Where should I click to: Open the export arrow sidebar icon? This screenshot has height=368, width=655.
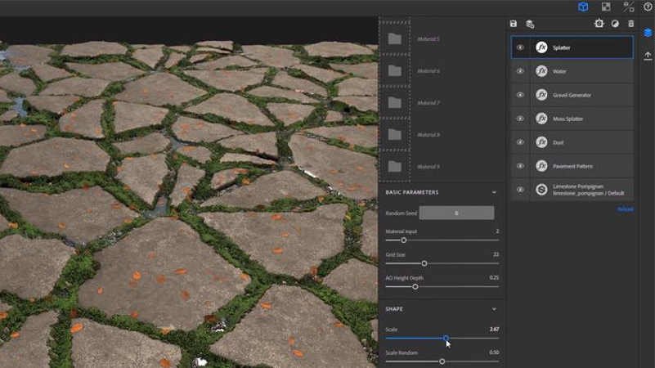648,56
